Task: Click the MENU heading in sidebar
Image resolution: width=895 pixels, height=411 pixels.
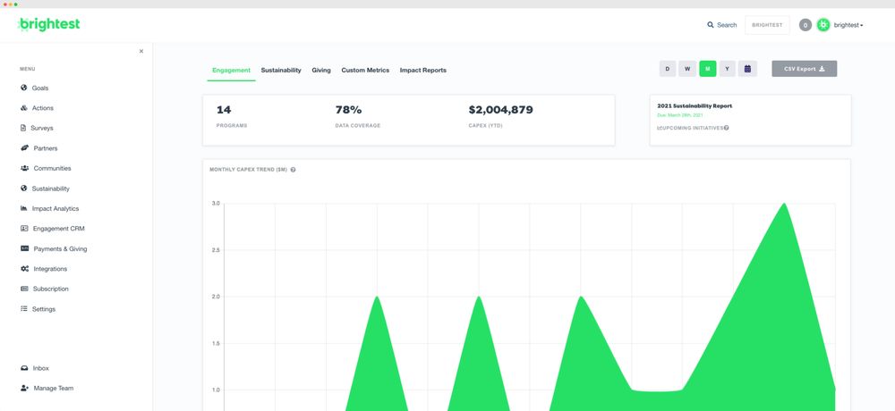Action: pyautogui.click(x=28, y=69)
